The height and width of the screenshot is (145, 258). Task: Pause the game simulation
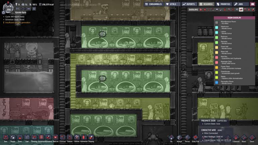coord(17,9)
